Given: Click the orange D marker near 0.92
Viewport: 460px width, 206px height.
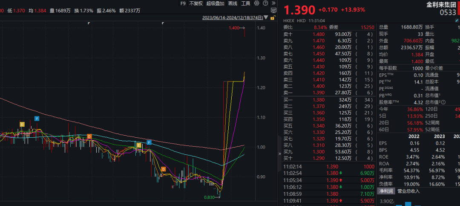Looking at the screenshot, I should click(x=164, y=169).
